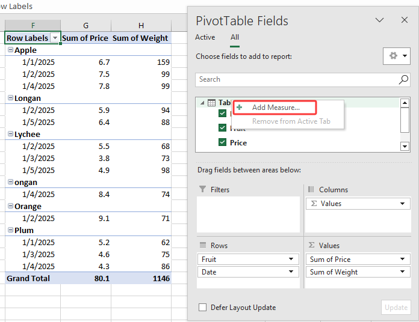Collapse the Apple group in pivot table

pos(10,50)
